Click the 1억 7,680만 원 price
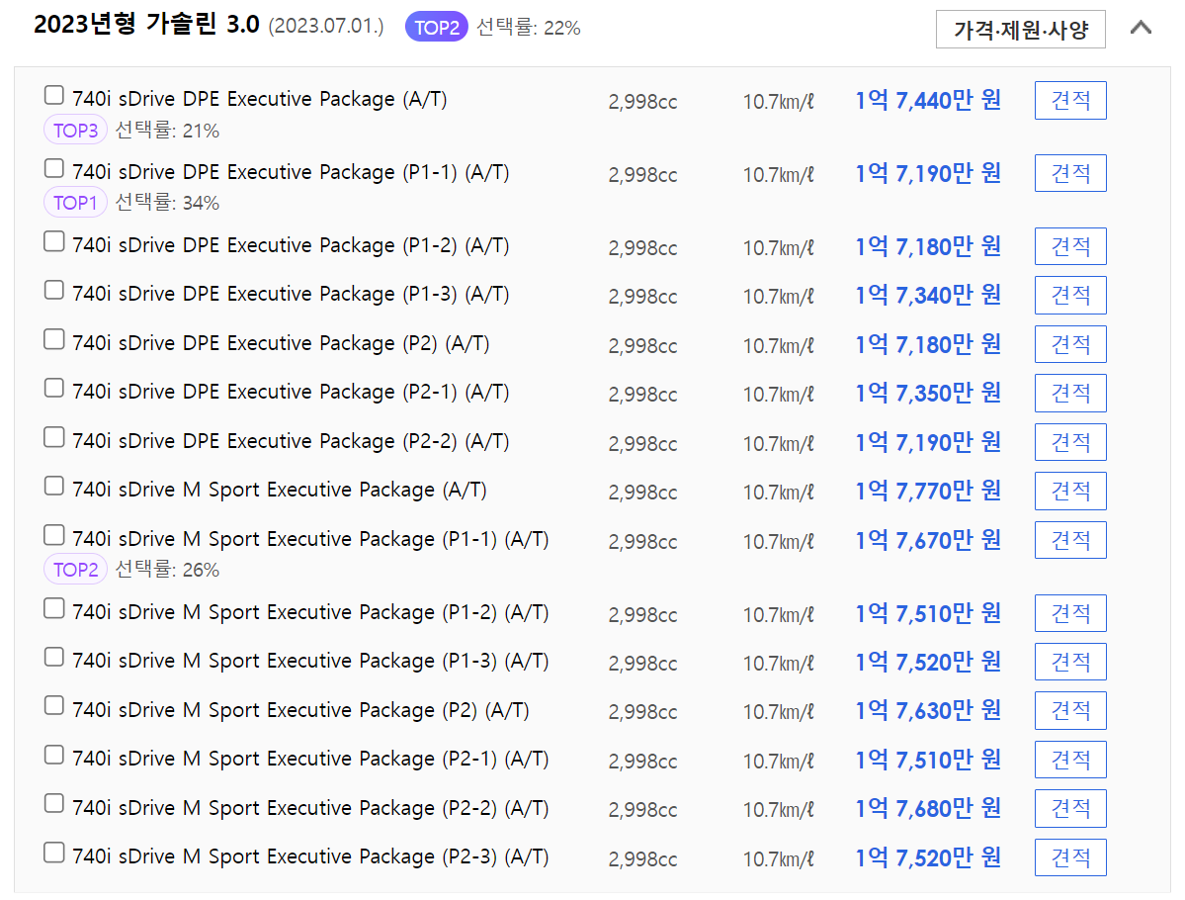The width and height of the screenshot is (1185, 900). [x=927, y=808]
